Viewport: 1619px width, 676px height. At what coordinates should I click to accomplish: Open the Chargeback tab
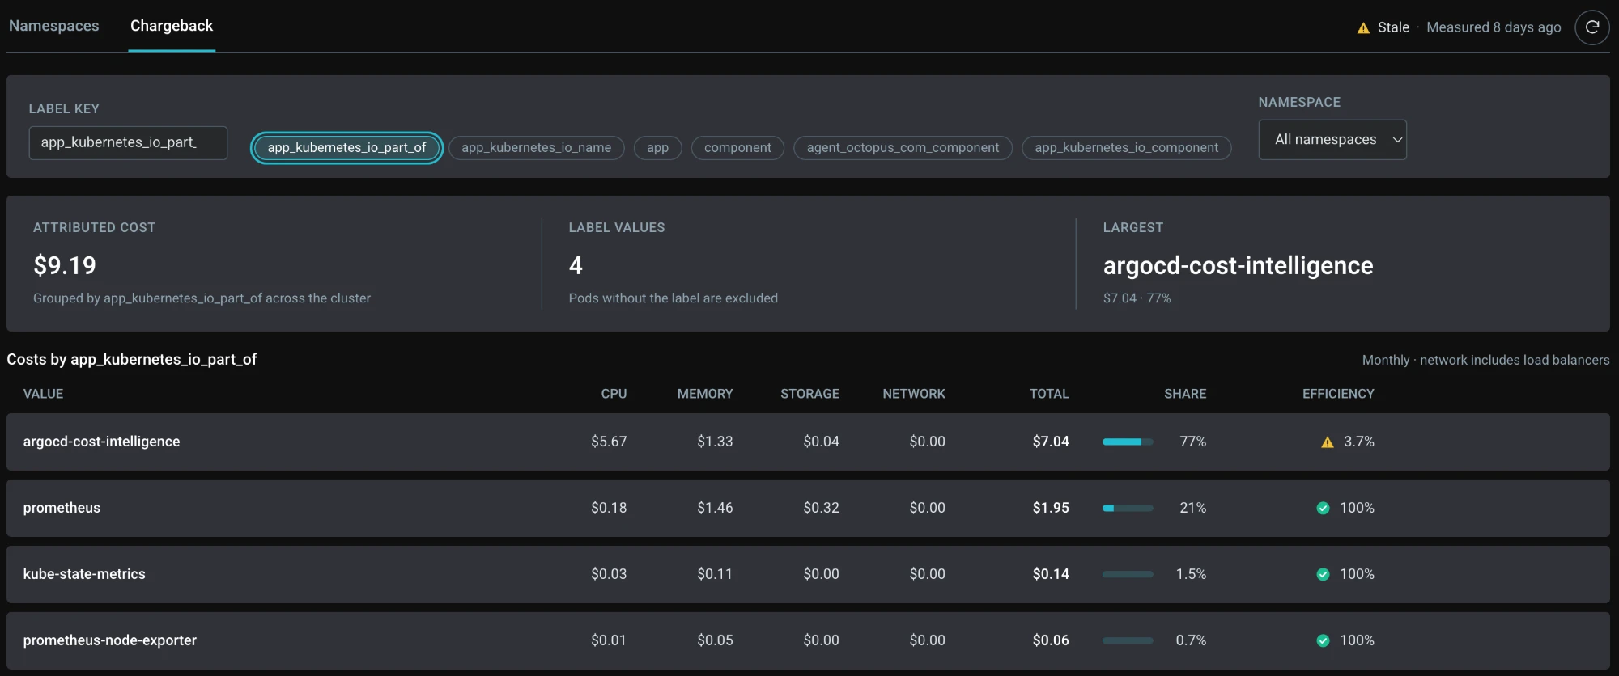coord(172,26)
